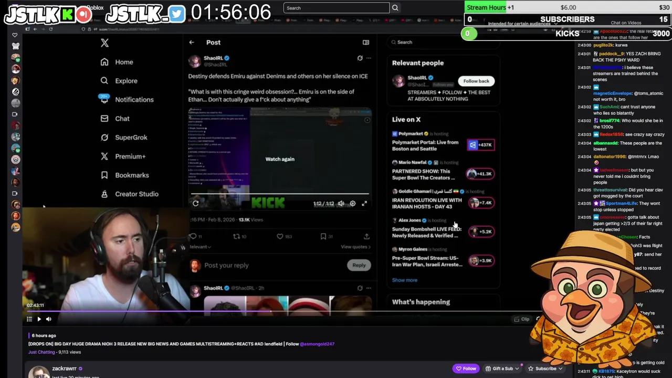Image resolution: width=672 pixels, height=378 pixels.
Task: Open the Just Chatting category link
Action: pyautogui.click(x=41, y=352)
